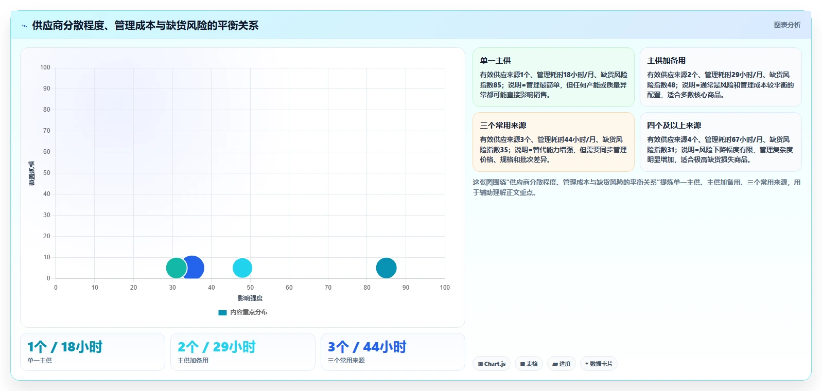822x391 pixels.
Task: Click the icon in the 进度 tag
Action: tap(555, 364)
